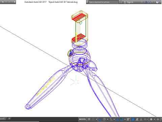This screenshot has height=122, width=162.
Task: Click Sign In to Autodesk account
Action: pyautogui.click(x=130, y=2)
